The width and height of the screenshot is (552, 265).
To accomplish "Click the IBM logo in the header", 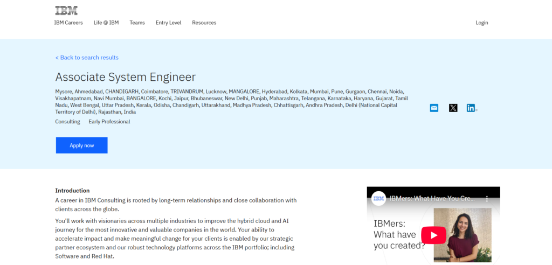I will [66, 10].
